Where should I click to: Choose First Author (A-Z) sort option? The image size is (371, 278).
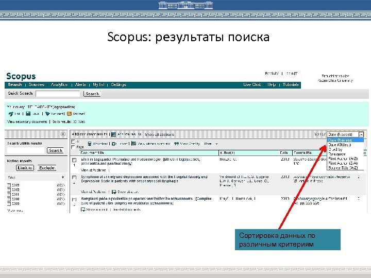pos(345,159)
